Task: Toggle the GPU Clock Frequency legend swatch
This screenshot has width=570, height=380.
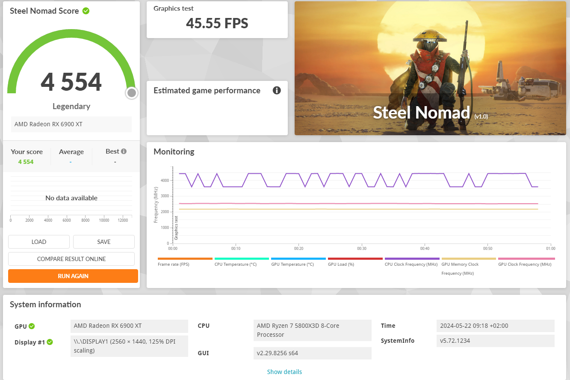Action: [526, 258]
